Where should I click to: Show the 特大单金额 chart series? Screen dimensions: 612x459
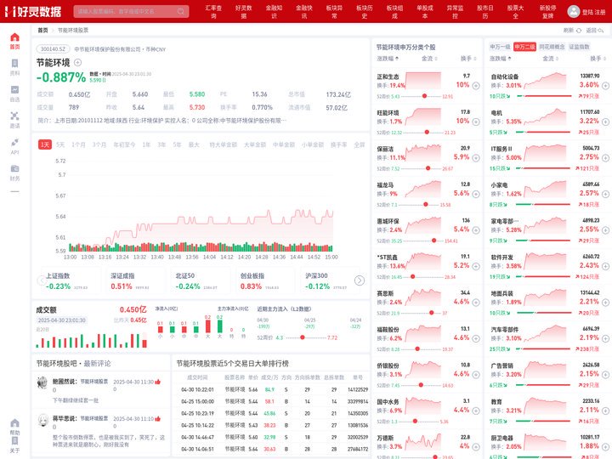tap(224, 144)
